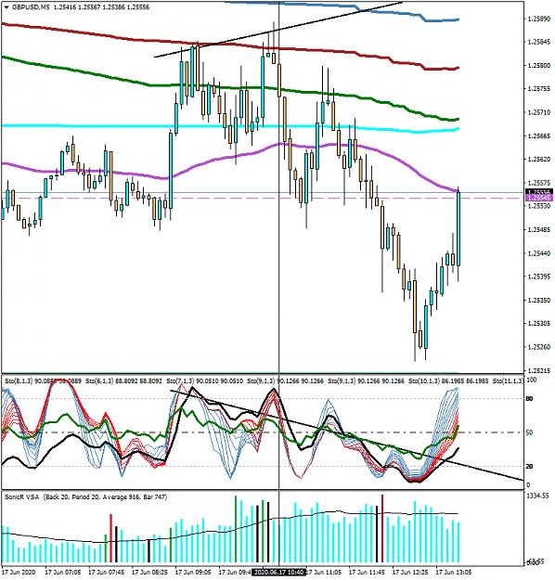555x580 pixels.
Task: Click price level 1.25575 on the axis
Action: point(538,183)
